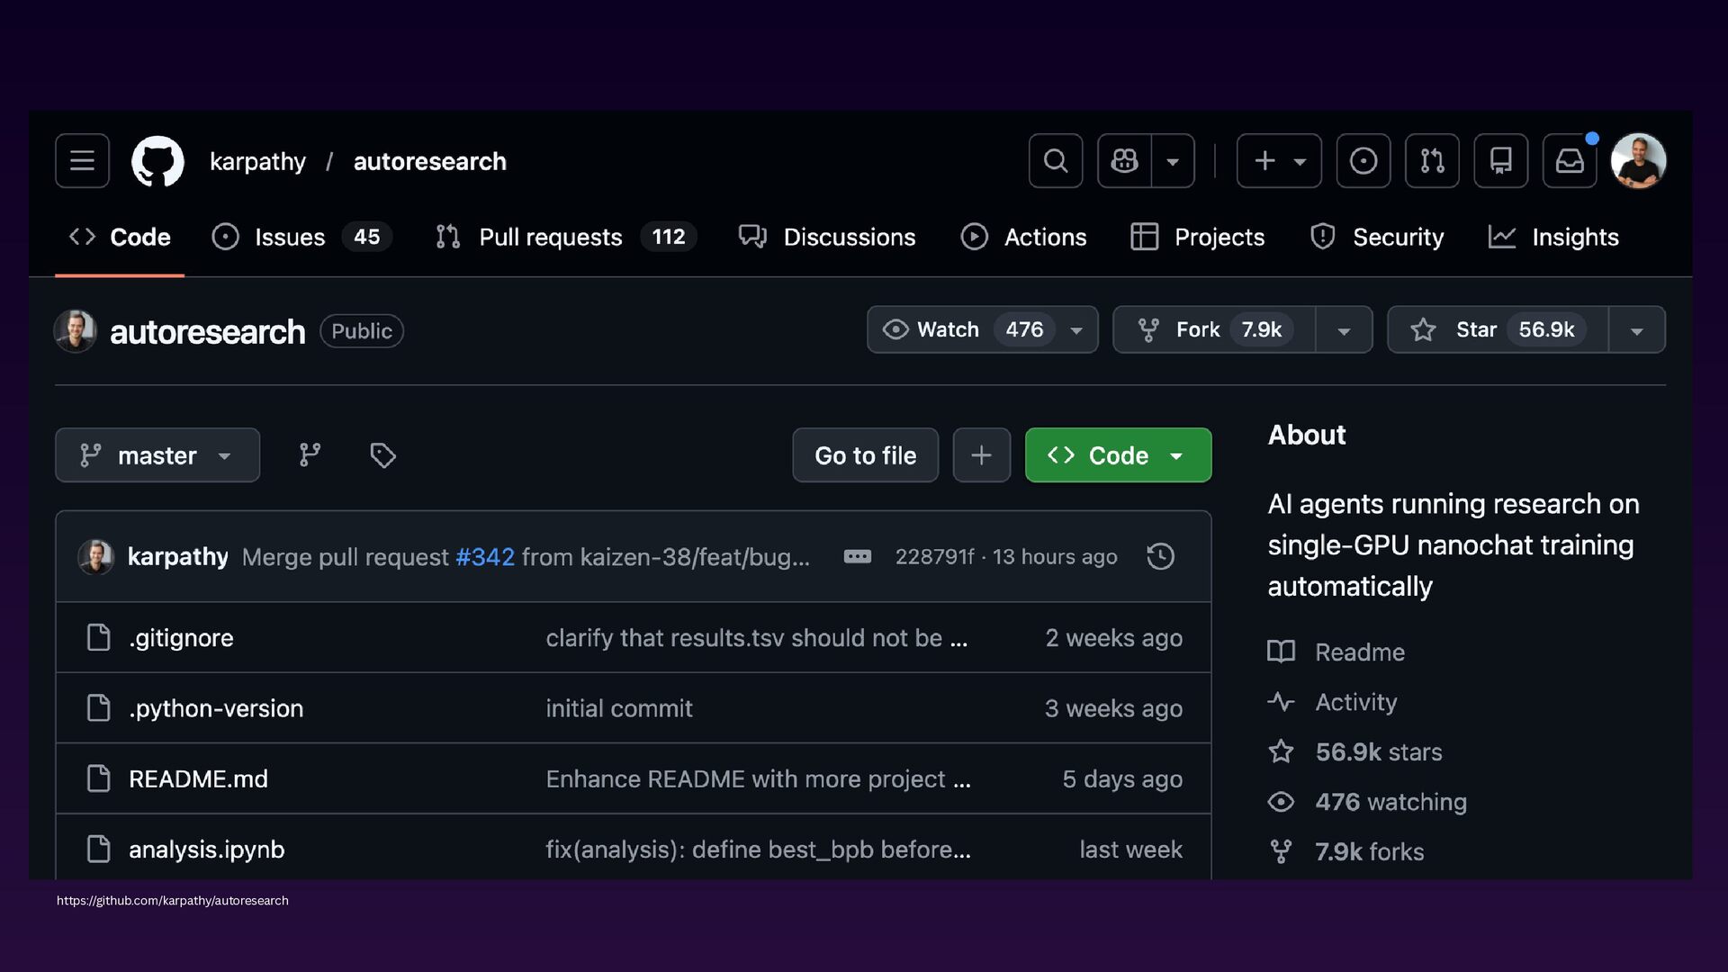Open the notifications inbox icon
Image resolution: width=1728 pixels, height=972 pixels.
(1569, 161)
